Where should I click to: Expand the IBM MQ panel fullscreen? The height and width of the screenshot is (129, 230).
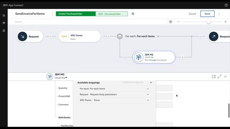click(x=220, y=76)
